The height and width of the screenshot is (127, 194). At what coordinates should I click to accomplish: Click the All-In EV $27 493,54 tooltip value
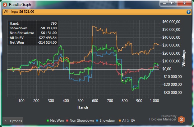(48, 38)
